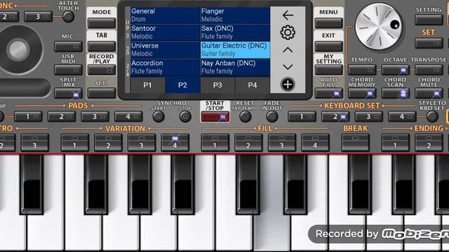Tap the joystick pitch control
This screenshot has width=449, height=252.
coord(18,50)
